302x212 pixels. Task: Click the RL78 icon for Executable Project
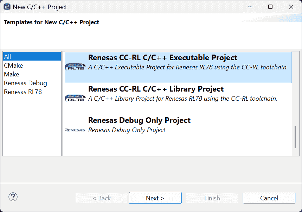75,67
